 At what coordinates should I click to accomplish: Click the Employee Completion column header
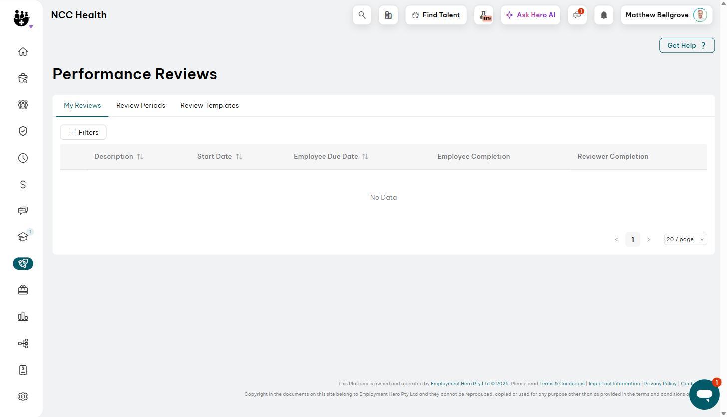[473, 157]
